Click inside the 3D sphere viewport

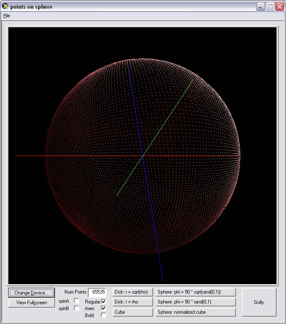point(143,155)
